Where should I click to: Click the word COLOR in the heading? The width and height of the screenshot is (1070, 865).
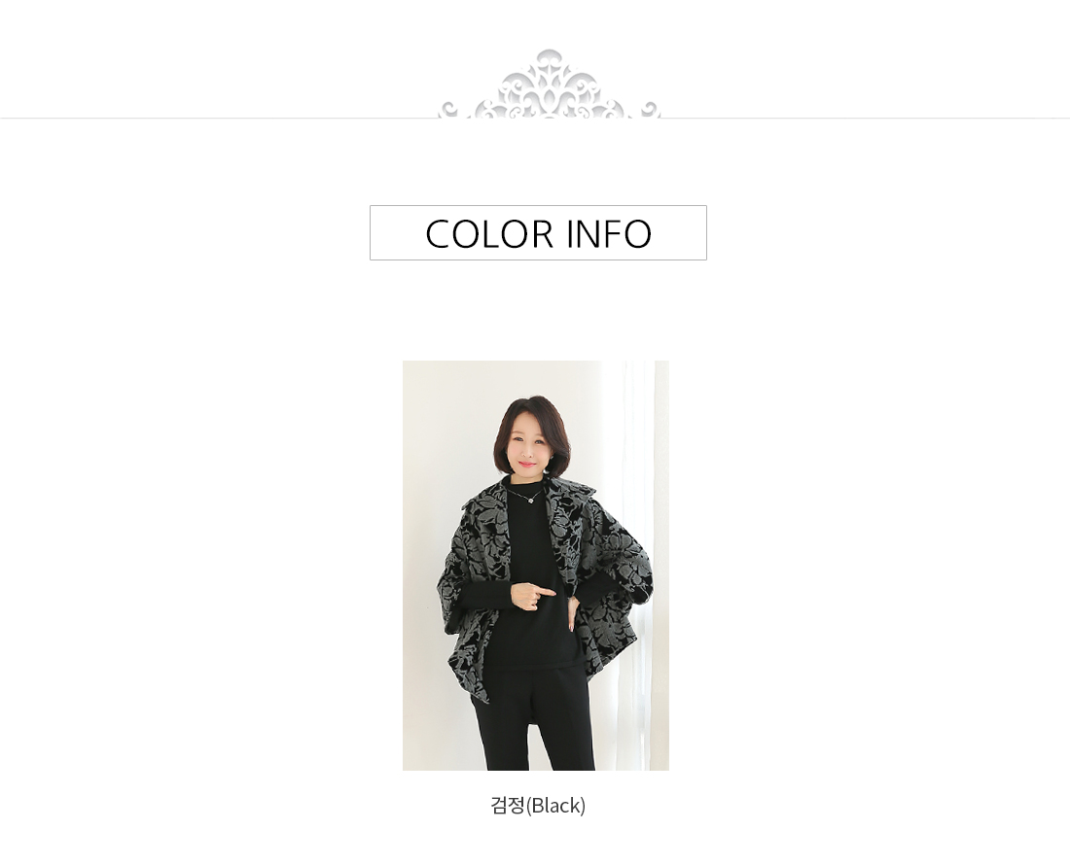[489, 234]
